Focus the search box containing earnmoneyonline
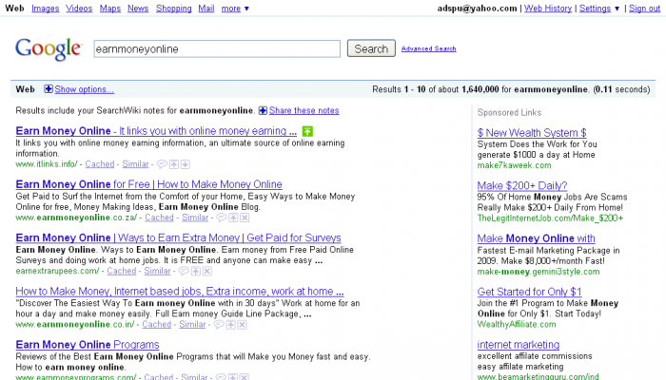 click(217, 48)
